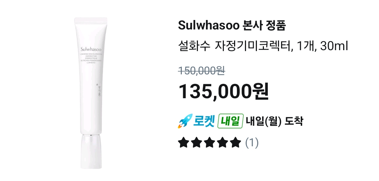Click the crossed-out 150,000원 original price
The image size is (379, 181).
tap(201, 71)
